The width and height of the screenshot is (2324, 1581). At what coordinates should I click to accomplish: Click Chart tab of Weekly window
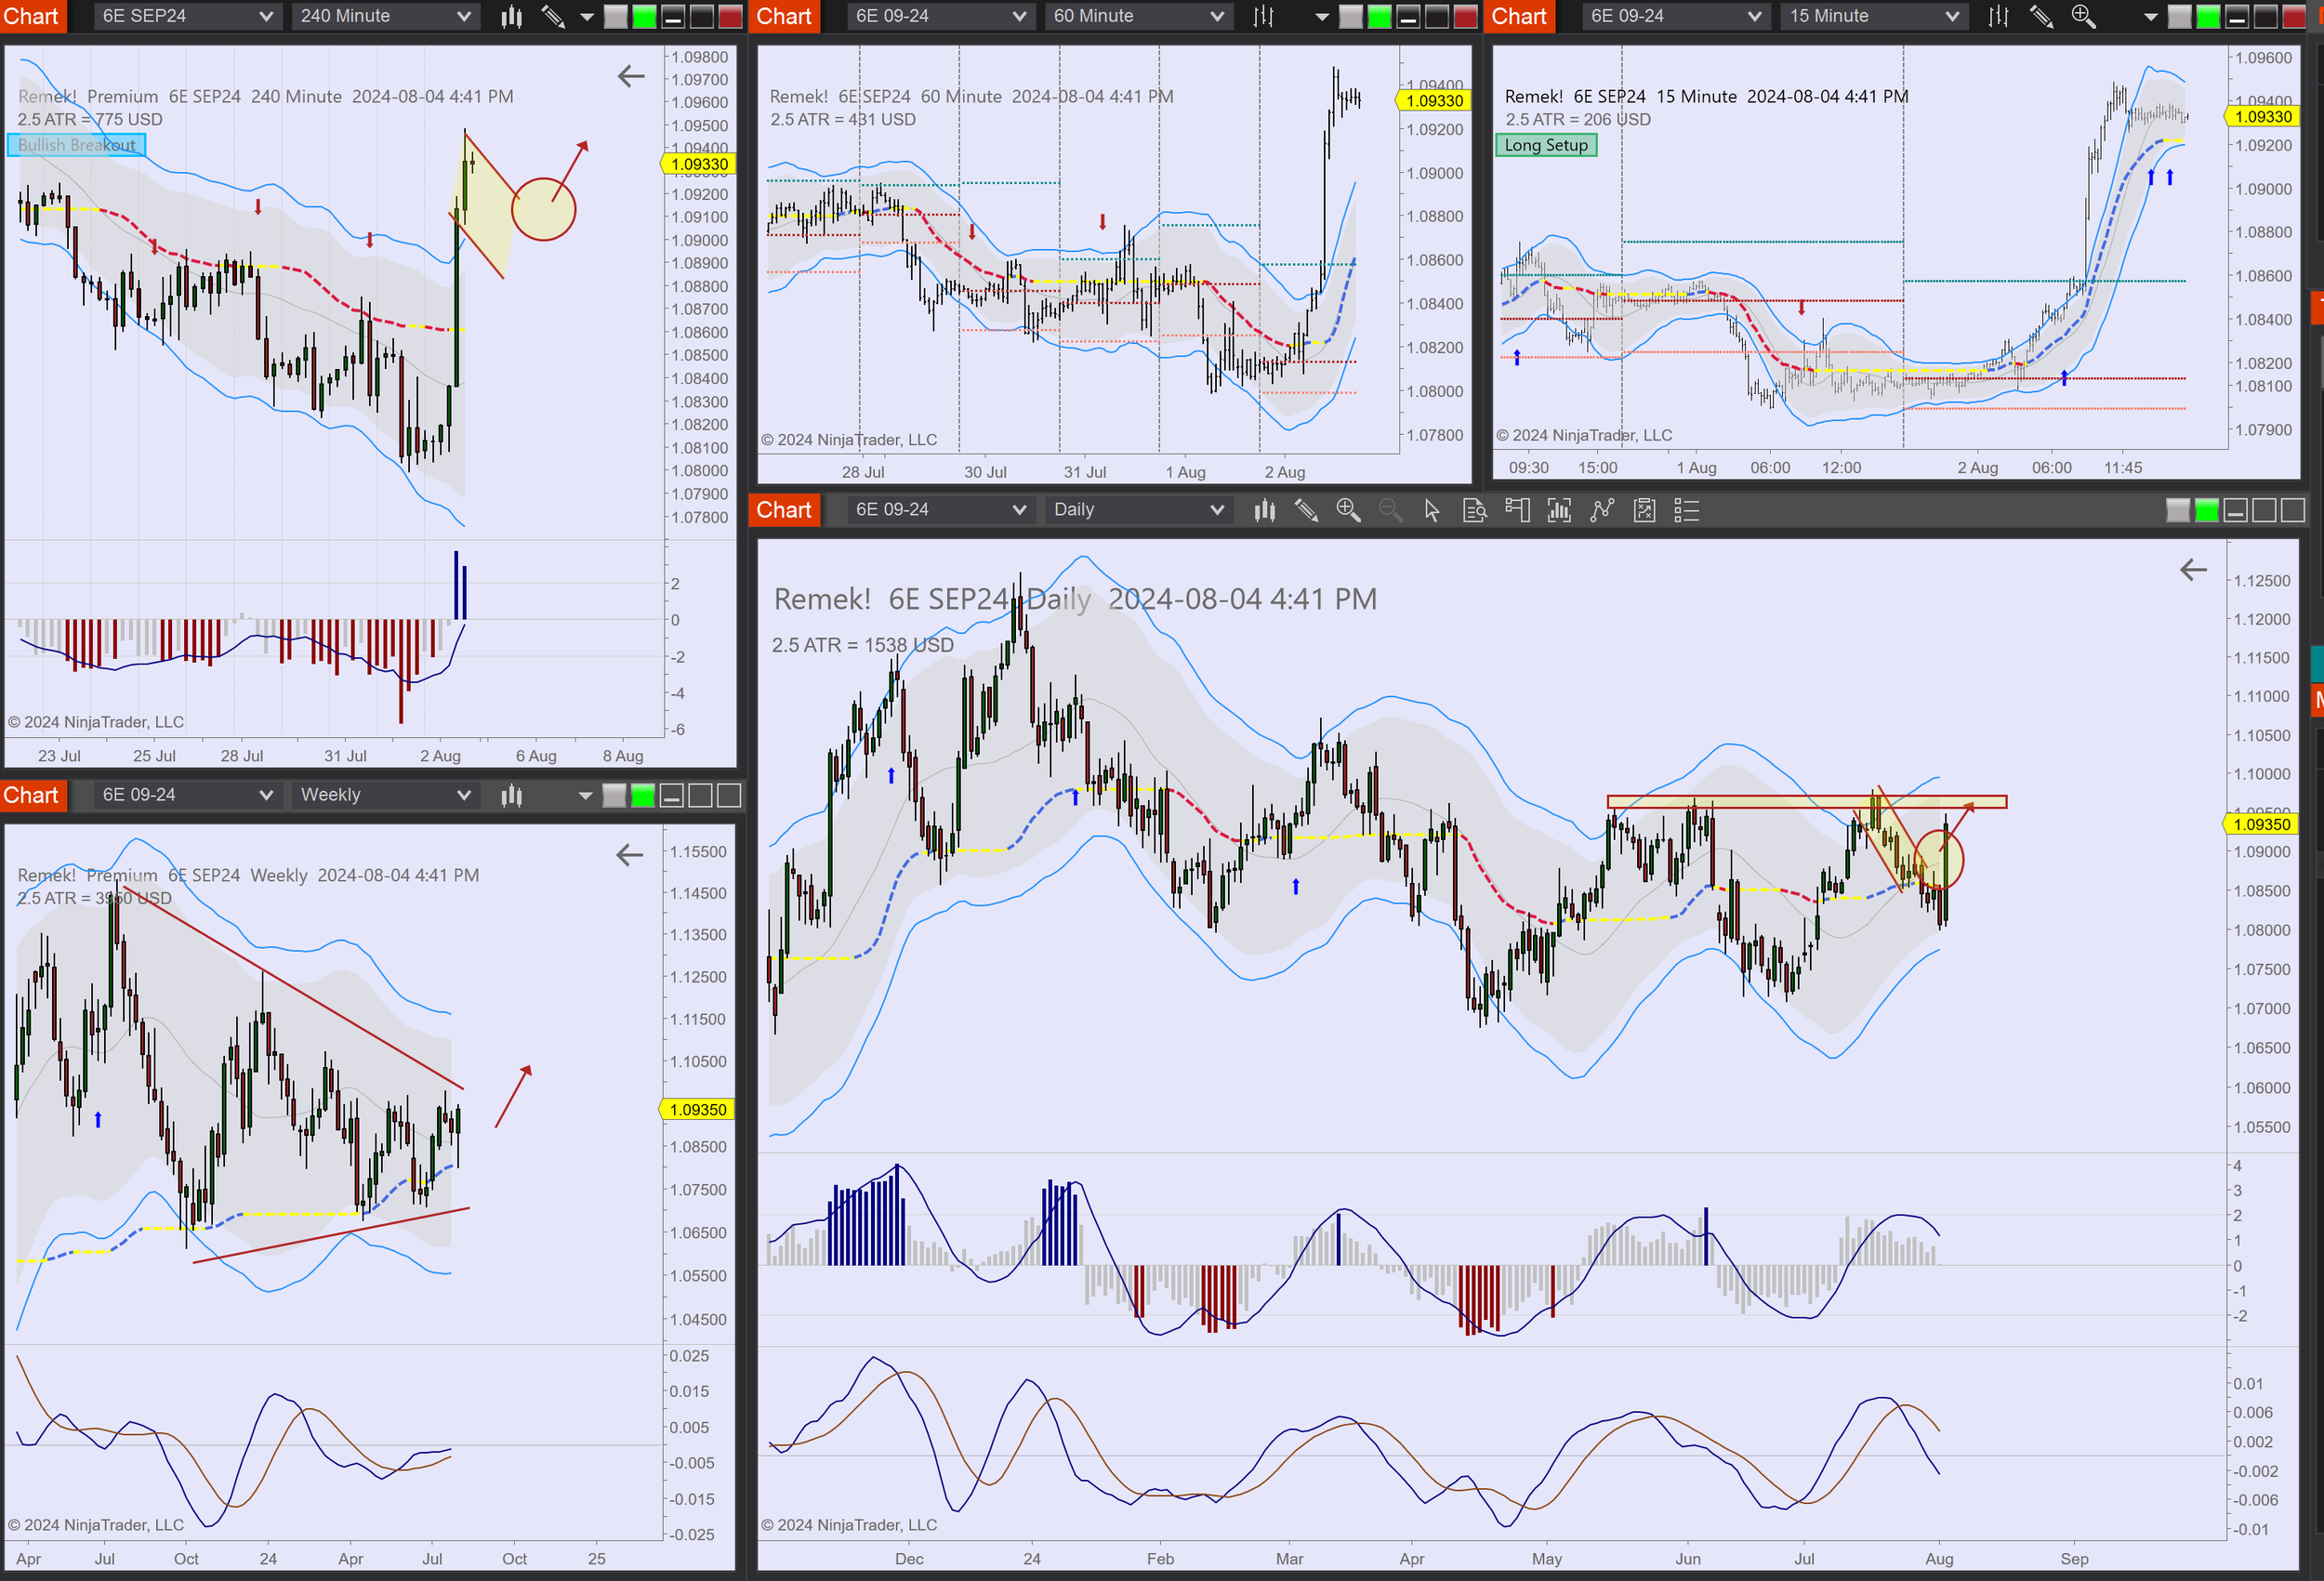pos(31,795)
